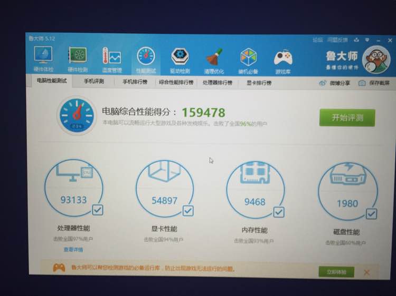The width and height of the screenshot is (396, 296).
Task: Switch to the 手机评测 tab
Action: pos(94,81)
